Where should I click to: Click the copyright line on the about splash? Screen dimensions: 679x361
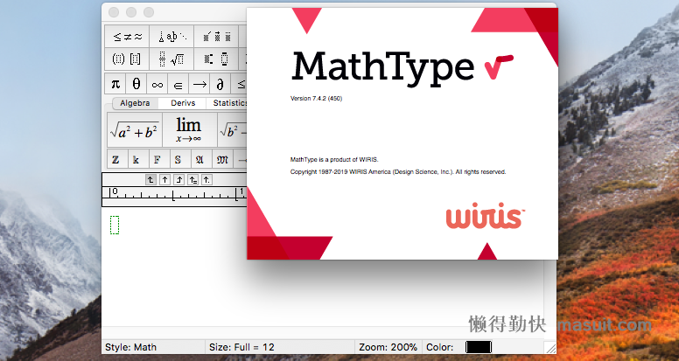(x=398, y=172)
